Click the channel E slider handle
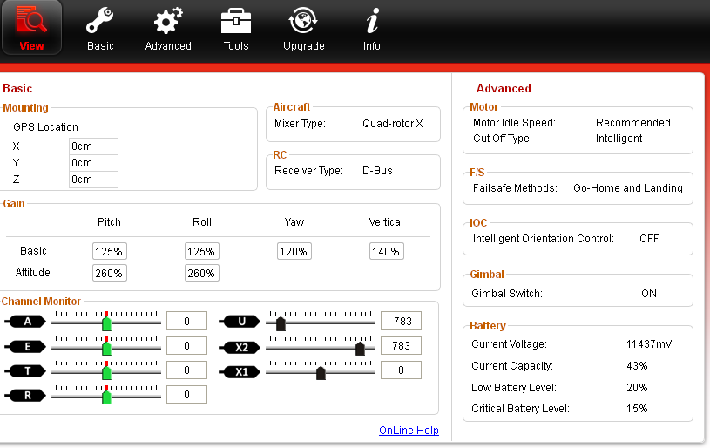This screenshot has width=710, height=448. point(106,348)
